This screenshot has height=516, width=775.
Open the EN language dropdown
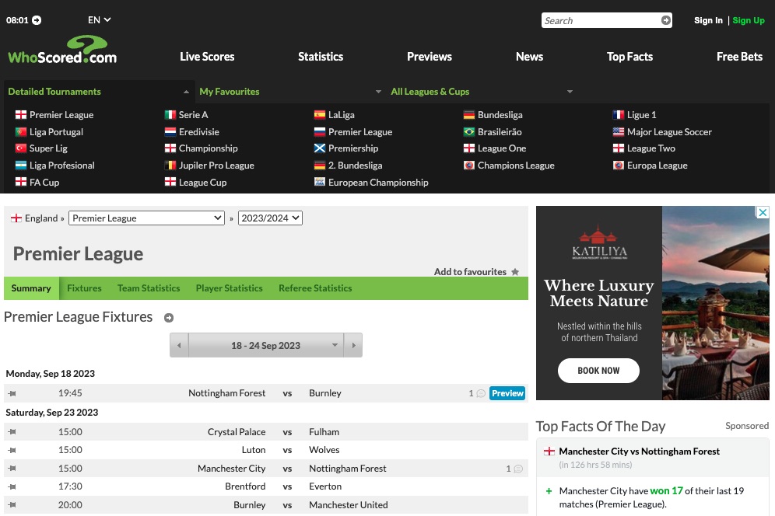point(99,19)
